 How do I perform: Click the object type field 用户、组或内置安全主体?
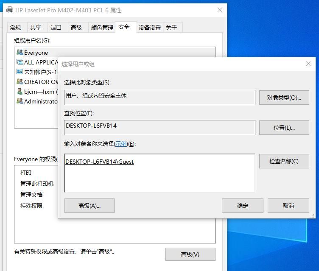click(159, 98)
